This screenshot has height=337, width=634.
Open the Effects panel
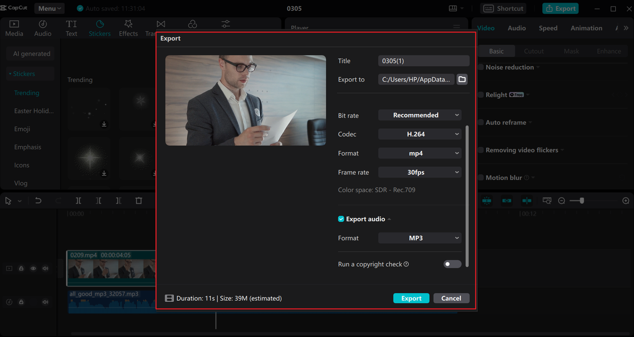click(128, 28)
